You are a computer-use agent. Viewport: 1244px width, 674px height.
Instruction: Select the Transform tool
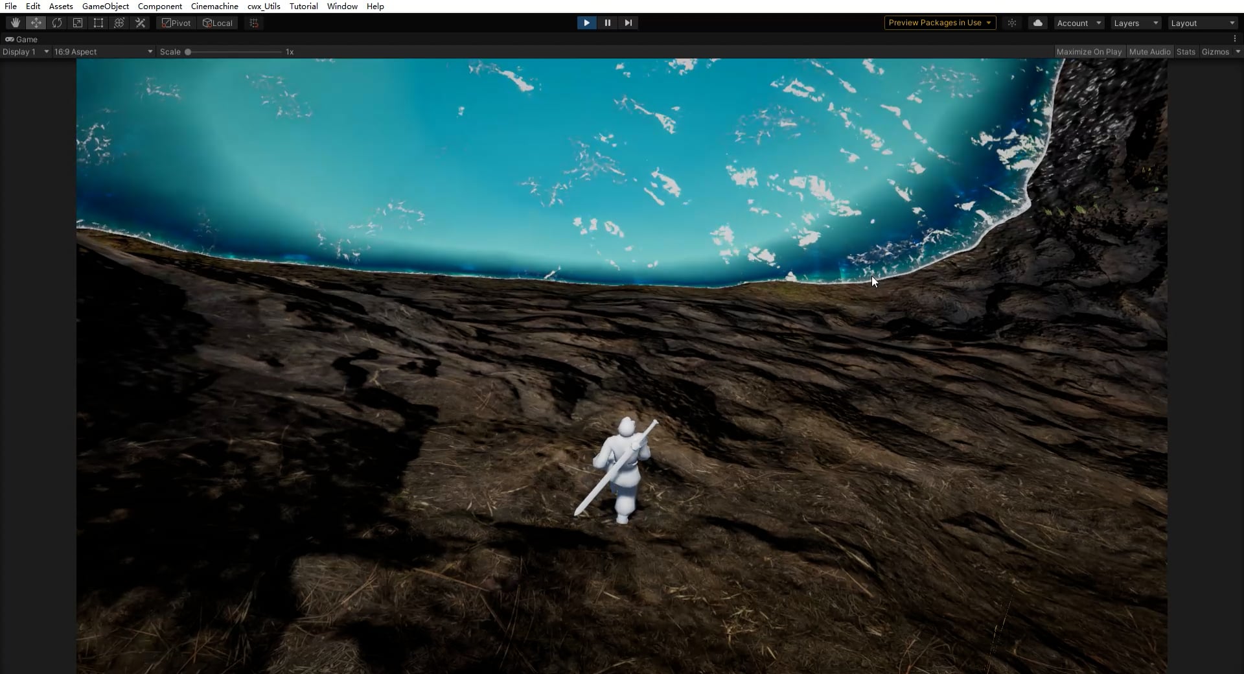119,23
